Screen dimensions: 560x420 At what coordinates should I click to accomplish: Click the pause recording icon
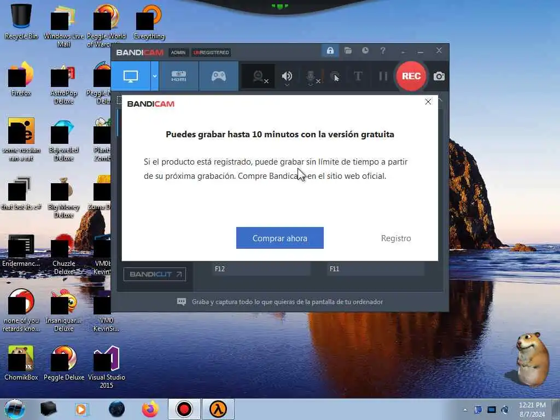pos(383,76)
